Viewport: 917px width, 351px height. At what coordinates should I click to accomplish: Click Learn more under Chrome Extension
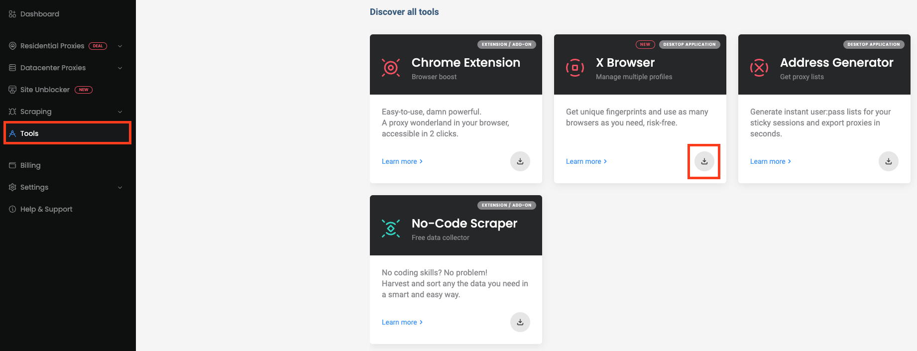coord(402,161)
